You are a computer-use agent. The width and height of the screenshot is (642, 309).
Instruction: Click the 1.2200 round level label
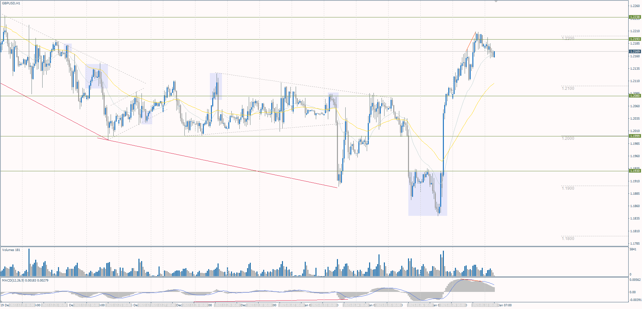[568, 39]
